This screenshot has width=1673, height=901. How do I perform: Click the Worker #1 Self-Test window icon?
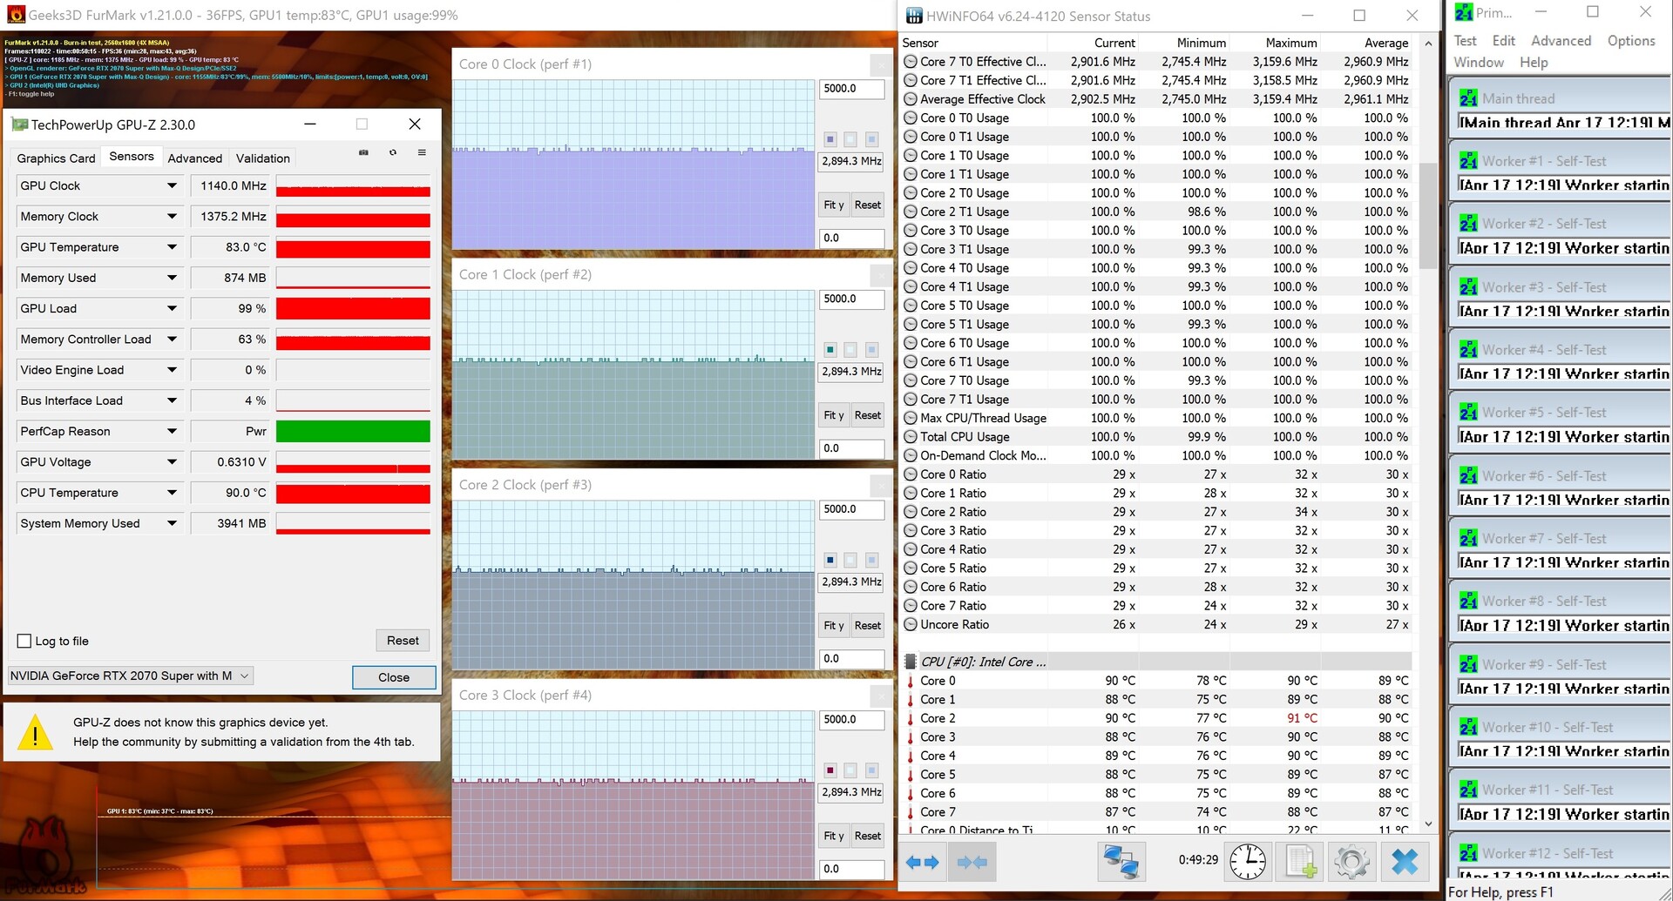(1468, 161)
